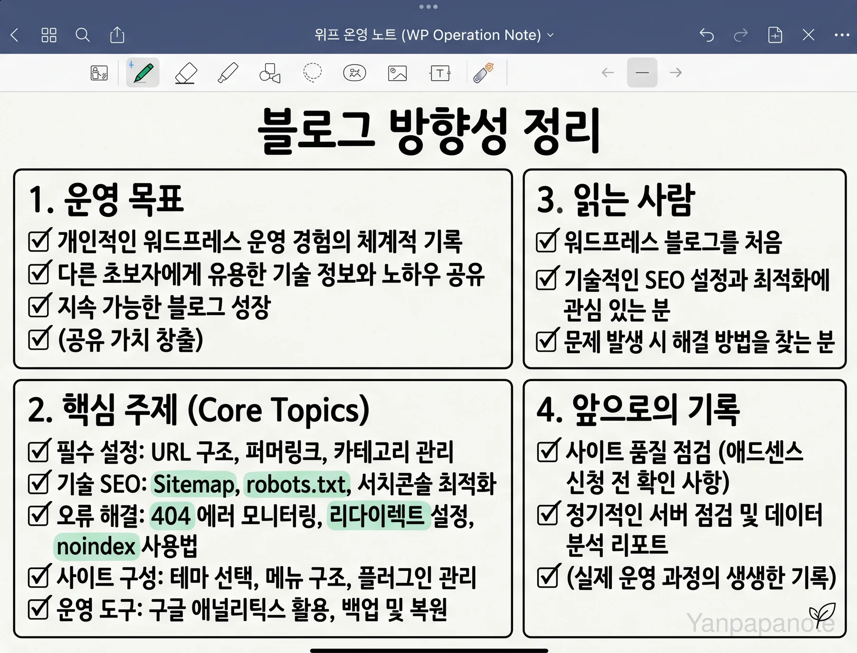Undo the last action
857x653 pixels.
(x=706, y=35)
